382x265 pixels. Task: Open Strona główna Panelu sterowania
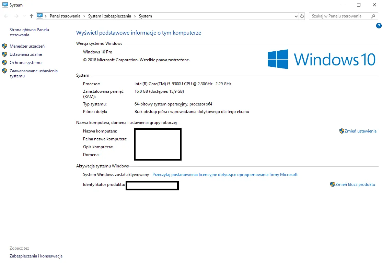click(29, 32)
